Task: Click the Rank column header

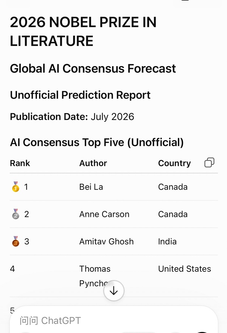Action: click(20, 163)
